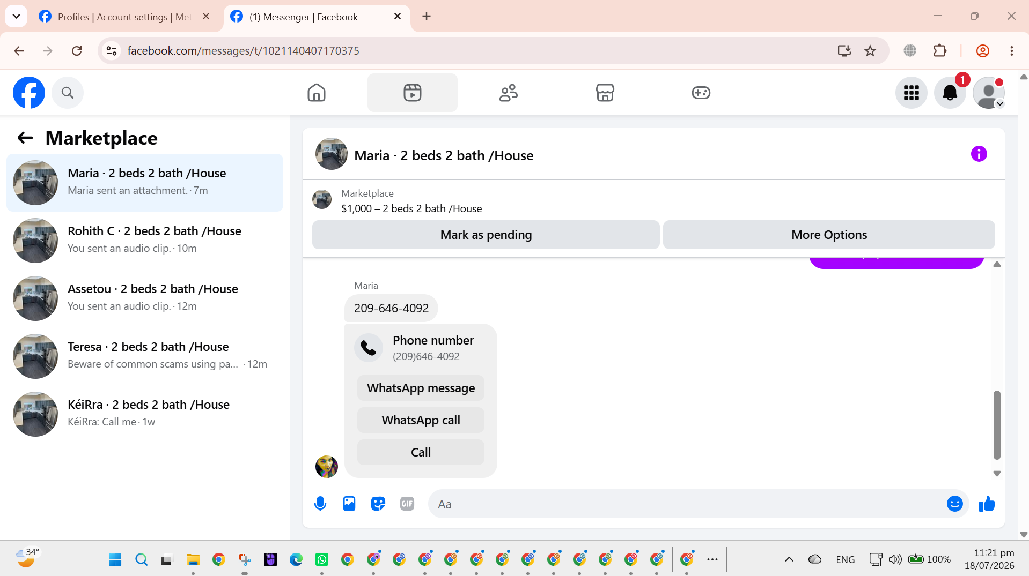Go back from Marketplace chats list

click(x=25, y=138)
